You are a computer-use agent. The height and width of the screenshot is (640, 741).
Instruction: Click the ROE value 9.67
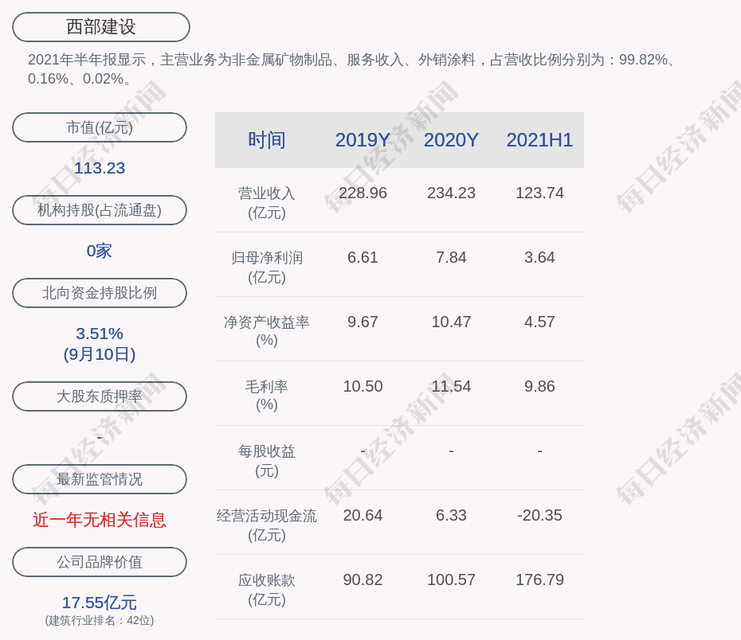click(363, 322)
